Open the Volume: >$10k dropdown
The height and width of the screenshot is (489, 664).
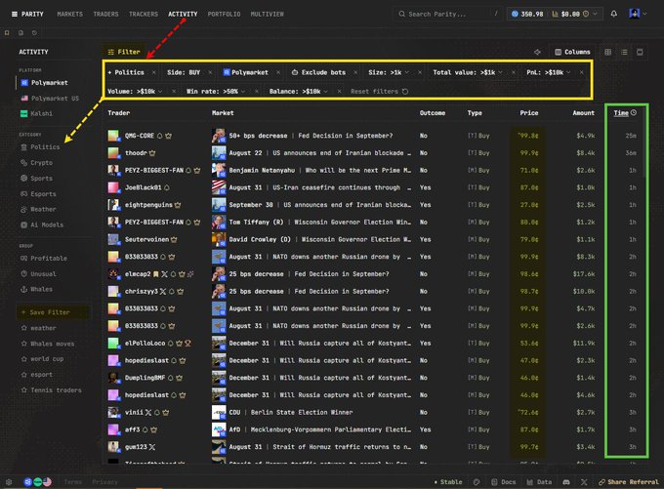point(135,91)
